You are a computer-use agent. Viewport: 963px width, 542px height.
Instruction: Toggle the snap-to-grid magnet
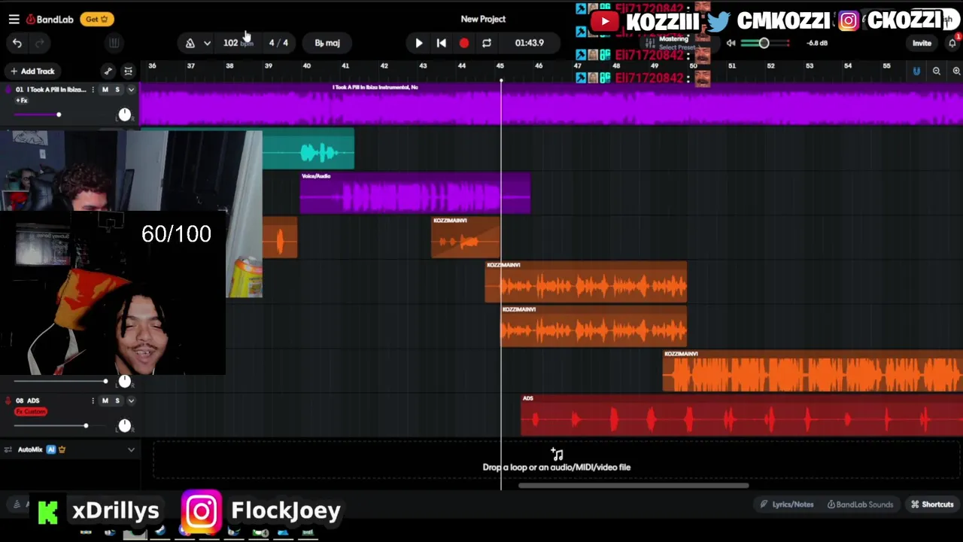tap(916, 71)
